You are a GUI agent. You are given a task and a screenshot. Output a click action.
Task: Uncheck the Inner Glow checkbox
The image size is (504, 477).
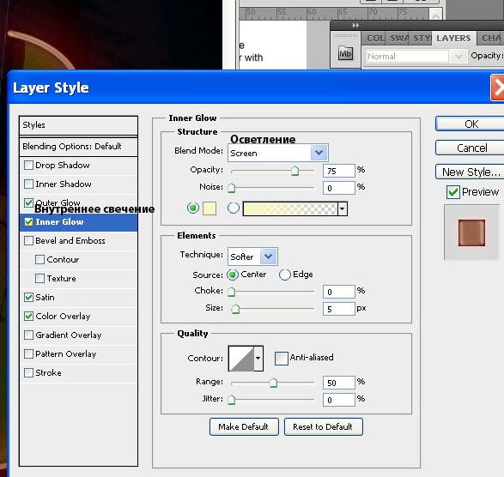click(x=28, y=221)
